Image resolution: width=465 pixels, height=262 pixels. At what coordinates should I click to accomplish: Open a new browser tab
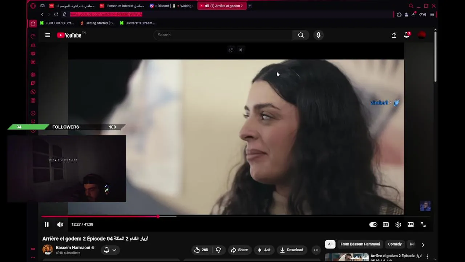(250, 6)
